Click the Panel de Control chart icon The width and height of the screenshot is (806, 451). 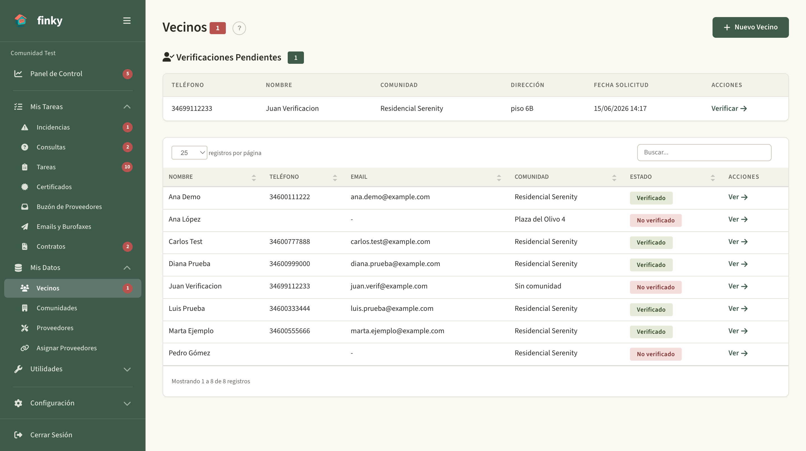tap(18, 74)
